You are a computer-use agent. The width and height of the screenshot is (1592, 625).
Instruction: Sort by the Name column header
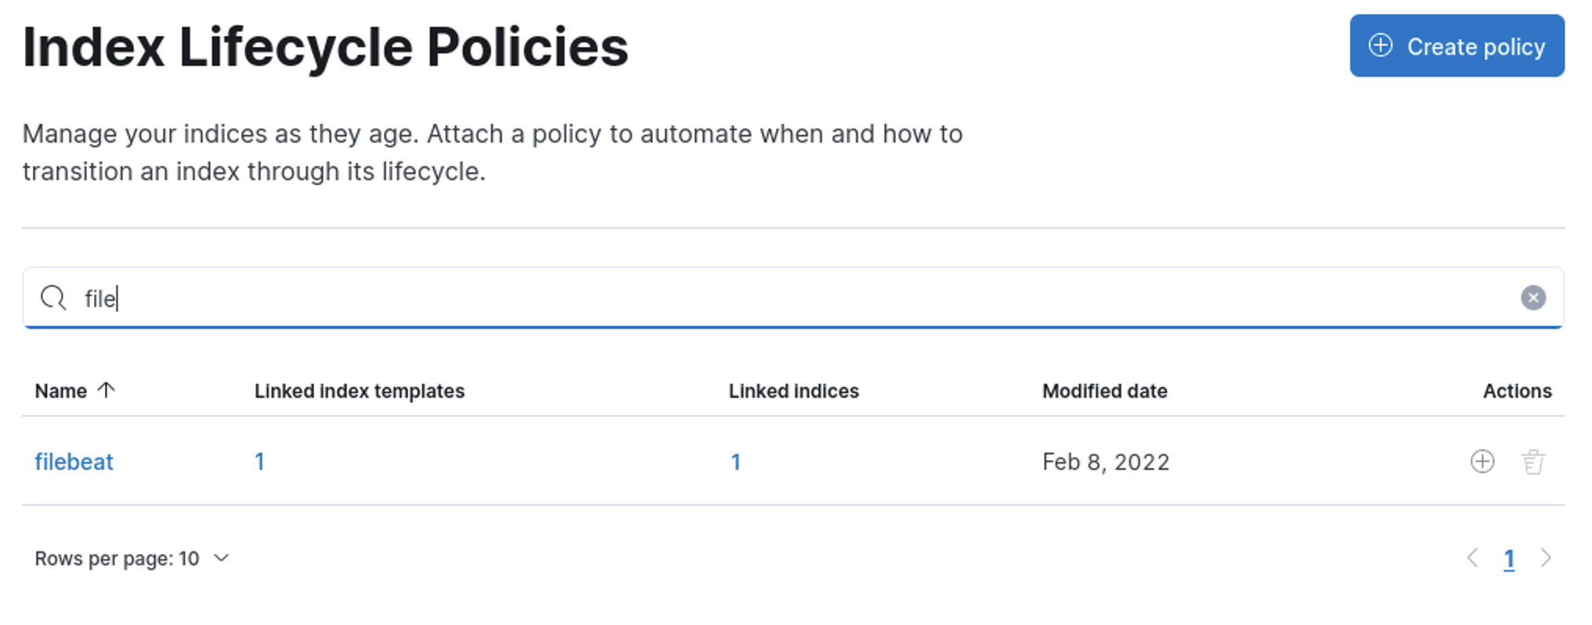61,391
